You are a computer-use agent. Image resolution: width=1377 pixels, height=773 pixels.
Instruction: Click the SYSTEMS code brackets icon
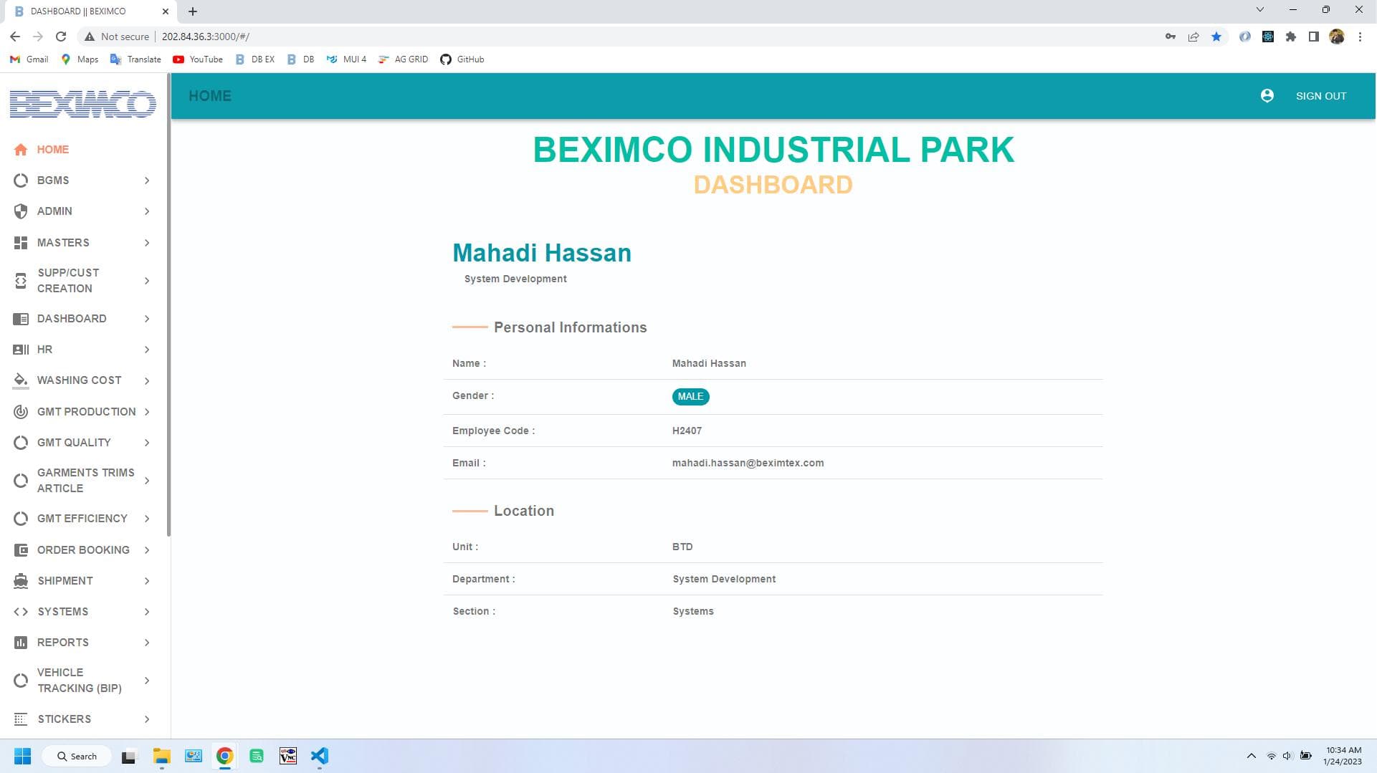click(x=21, y=612)
